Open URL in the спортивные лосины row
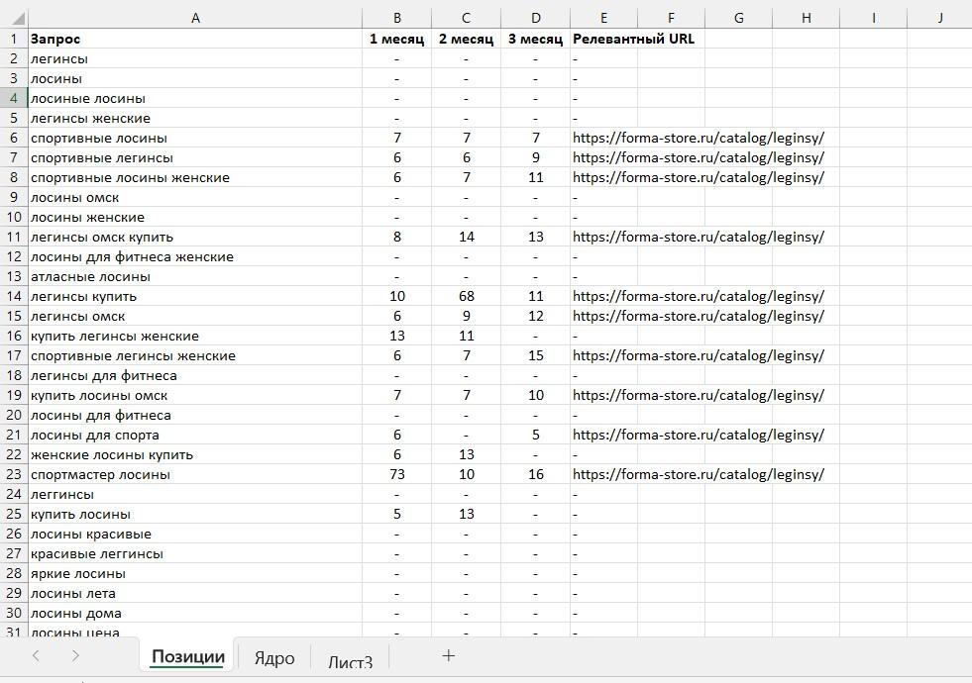This screenshot has height=683, width=972. (x=698, y=139)
